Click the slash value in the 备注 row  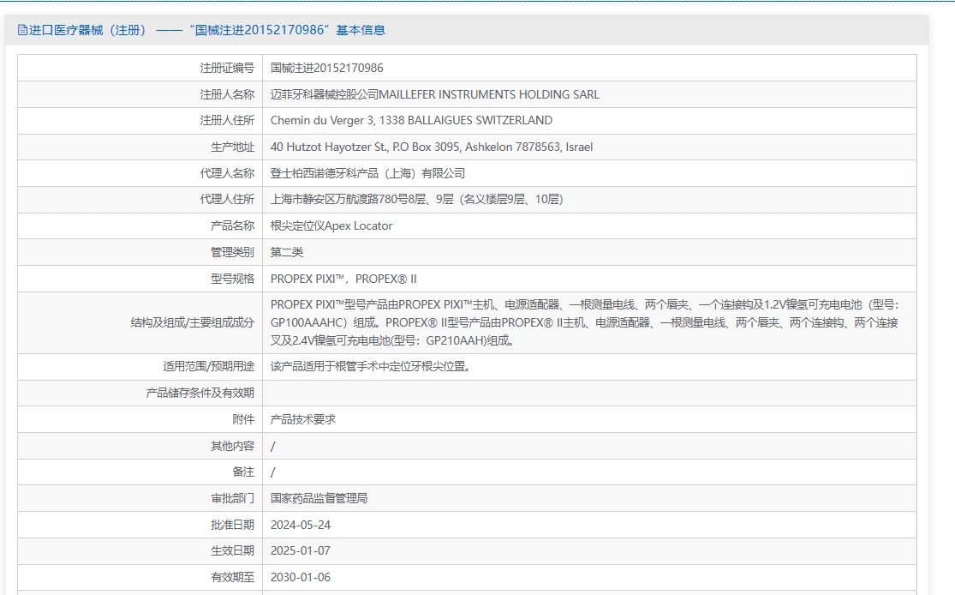click(273, 472)
